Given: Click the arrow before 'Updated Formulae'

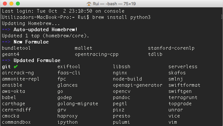Looking at the screenshot, I should click(6, 60).
